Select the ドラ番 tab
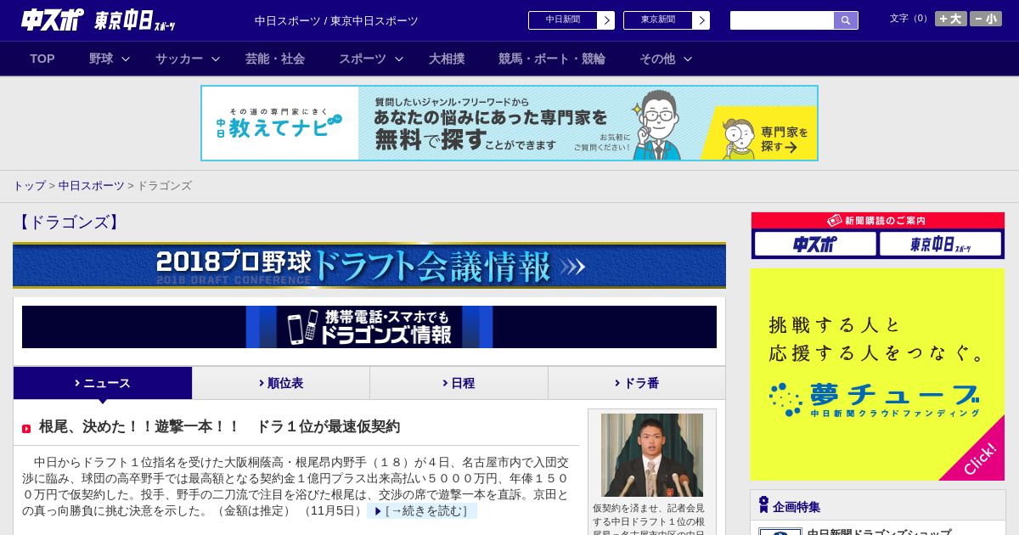The height and width of the screenshot is (535, 1019). pos(637,383)
